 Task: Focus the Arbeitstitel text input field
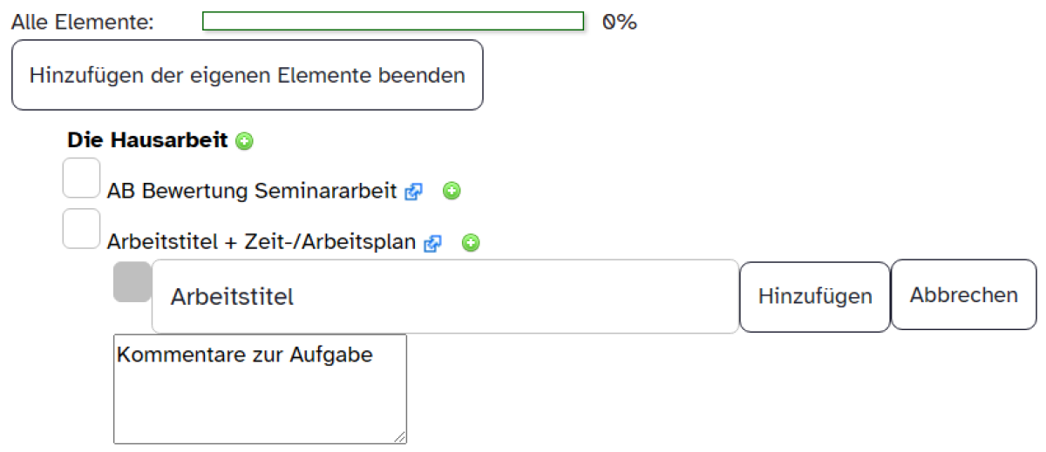click(445, 296)
